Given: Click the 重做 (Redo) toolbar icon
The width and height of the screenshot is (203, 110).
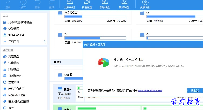Looking at the screenshot, I should click(52, 4).
